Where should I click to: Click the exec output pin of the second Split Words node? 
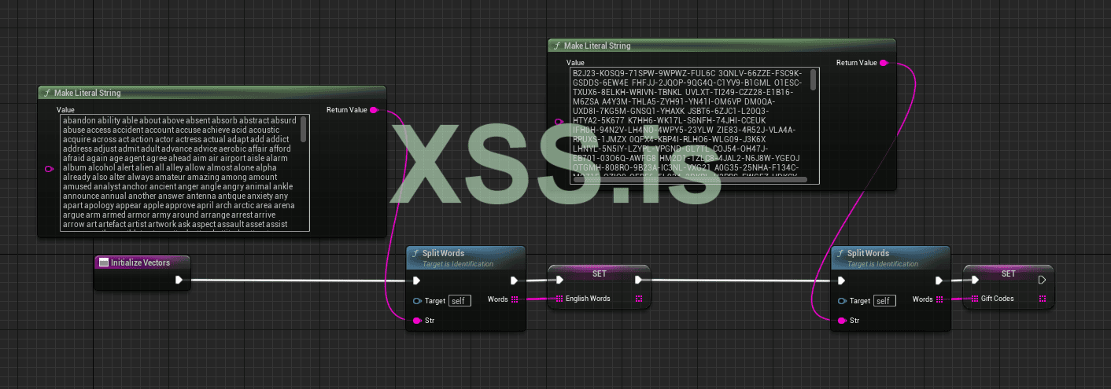coord(939,281)
